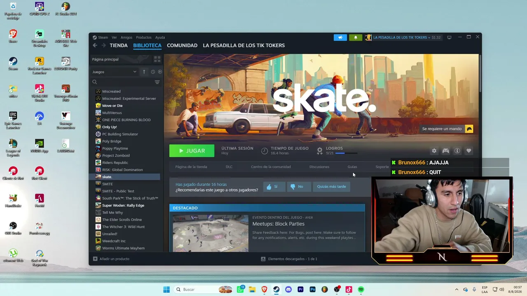Open advanced filter options in library search

point(157,82)
